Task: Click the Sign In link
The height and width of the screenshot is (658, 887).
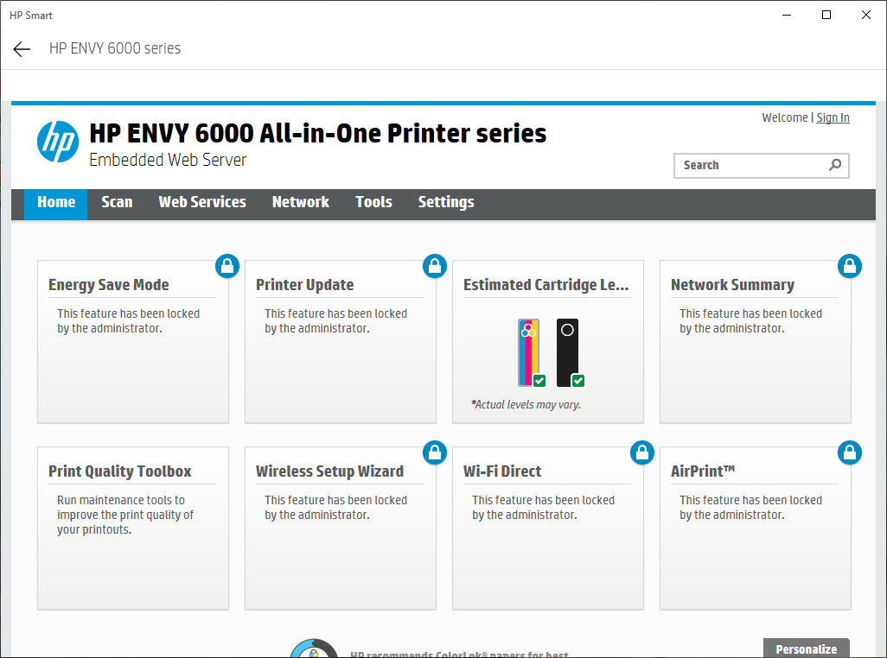Action: pos(833,117)
